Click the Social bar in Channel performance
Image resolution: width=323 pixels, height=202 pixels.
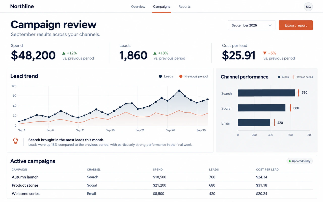click(x=262, y=108)
